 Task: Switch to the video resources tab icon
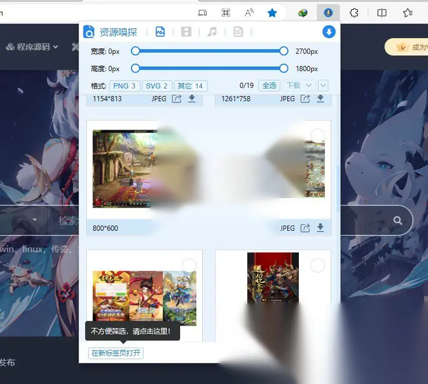click(186, 32)
